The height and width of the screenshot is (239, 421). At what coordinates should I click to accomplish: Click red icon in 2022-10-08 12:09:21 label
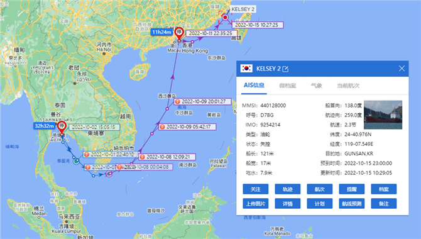142,157
